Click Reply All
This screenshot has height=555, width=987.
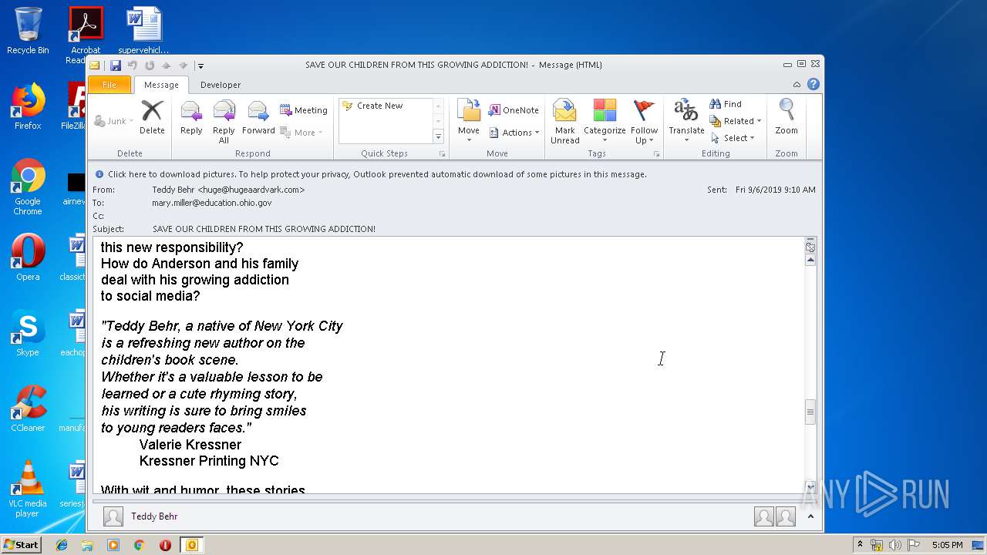(x=224, y=122)
